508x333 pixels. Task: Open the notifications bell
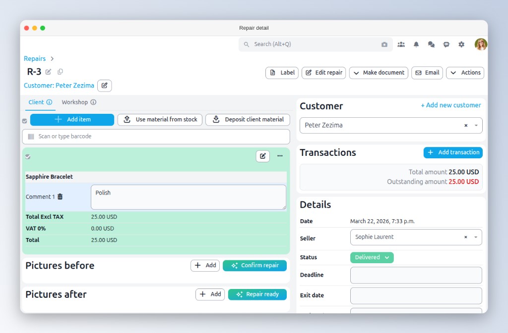coord(416,45)
